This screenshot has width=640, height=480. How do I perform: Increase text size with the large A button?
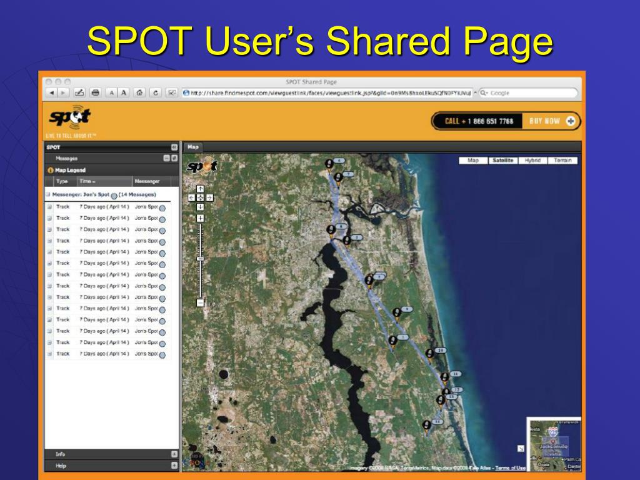[x=124, y=93]
